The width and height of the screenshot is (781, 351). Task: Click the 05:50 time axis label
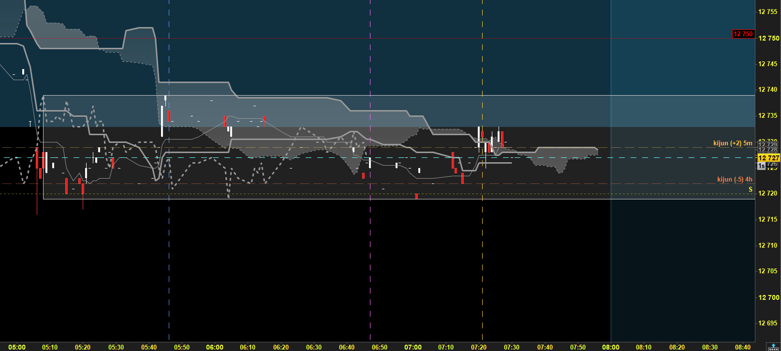pyautogui.click(x=182, y=347)
